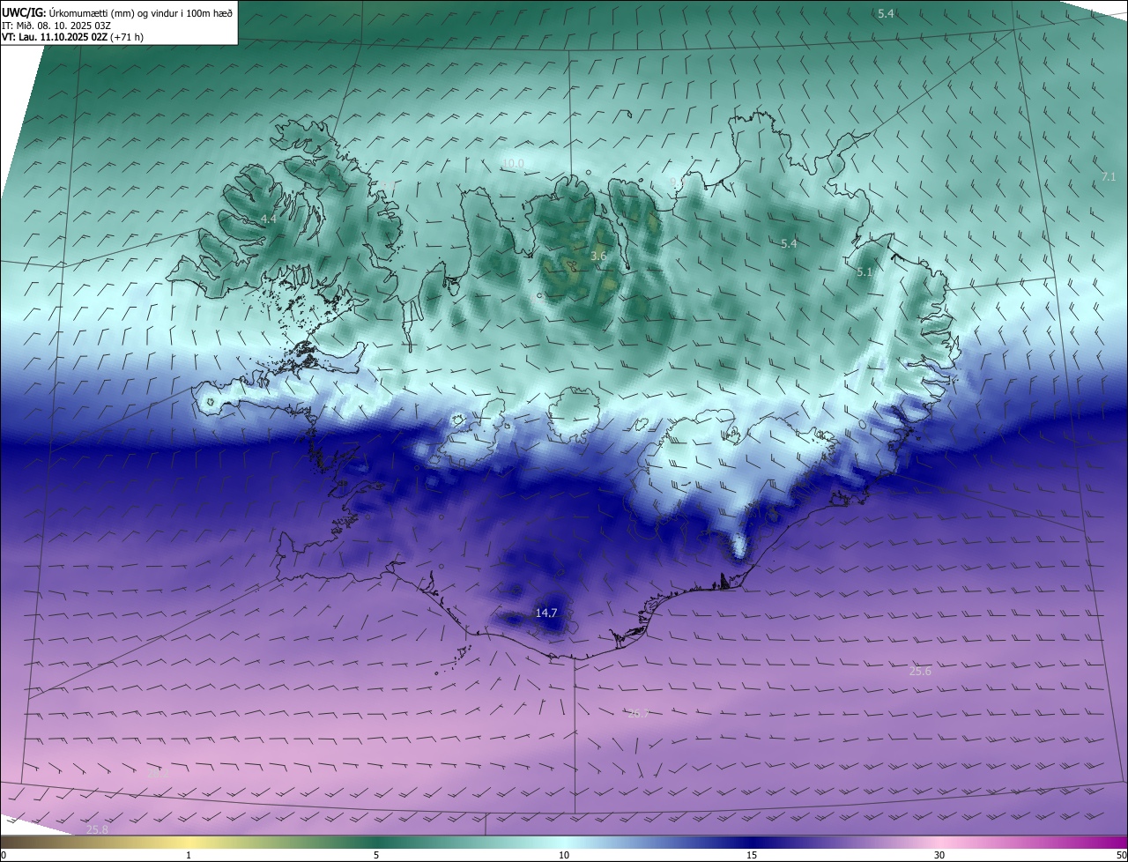The image size is (1128, 862).
Task: Click the 4.4 value label over the Westfjords
Action: click(x=269, y=219)
